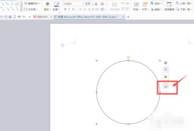This screenshot has height=131, width=194.
Task: Click the orange rotation handle above the circle
Action: (128, 57)
